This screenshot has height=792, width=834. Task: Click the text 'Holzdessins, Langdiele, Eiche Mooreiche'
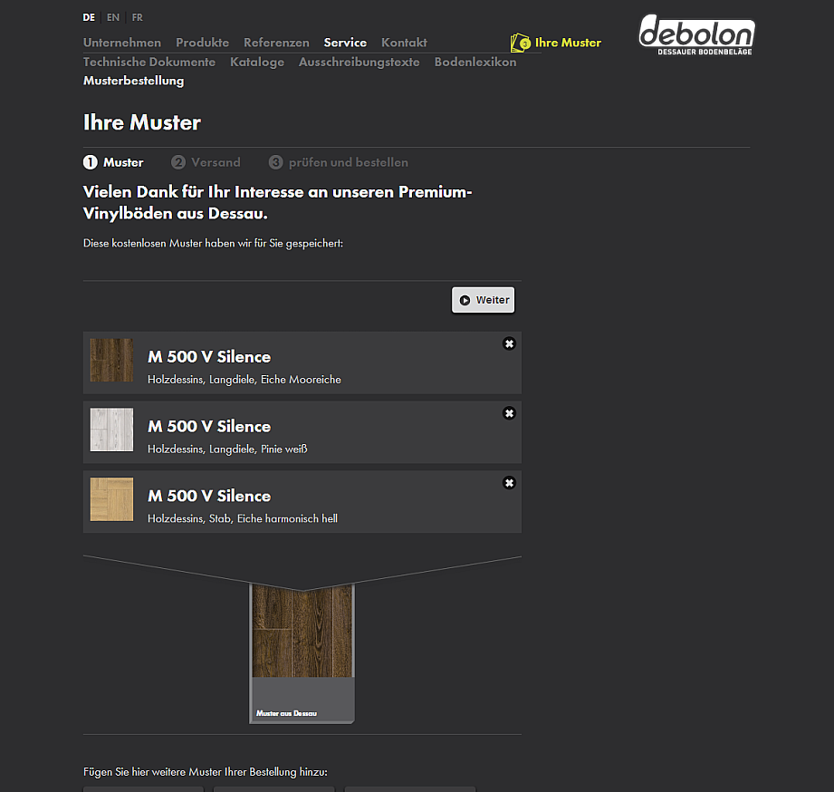[x=244, y=380]
